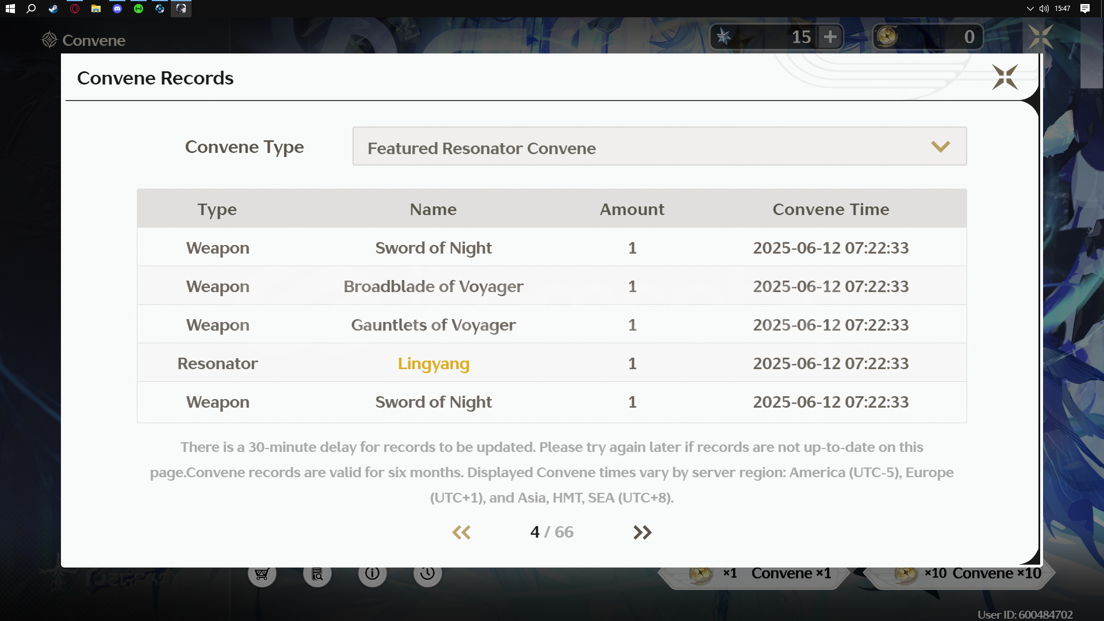Open File Explorer from taskbar

(x=96, y=9)
